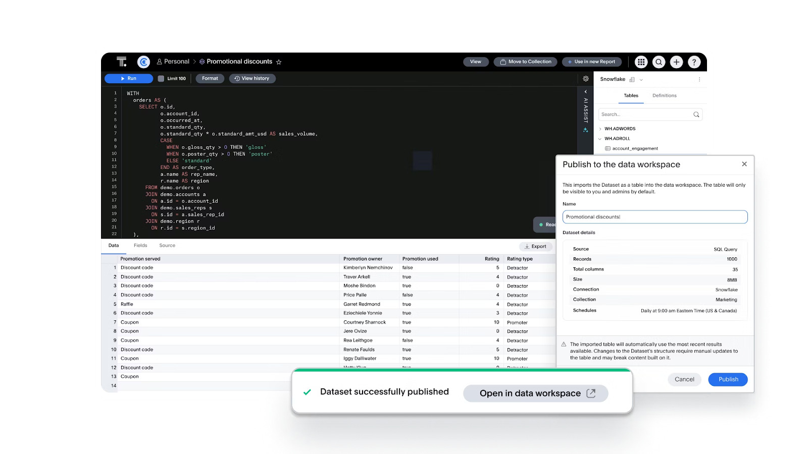Open the Snowflake panel kebab menu
The width and height of the screenshot is (808, 454).
(x=699, y=79)
